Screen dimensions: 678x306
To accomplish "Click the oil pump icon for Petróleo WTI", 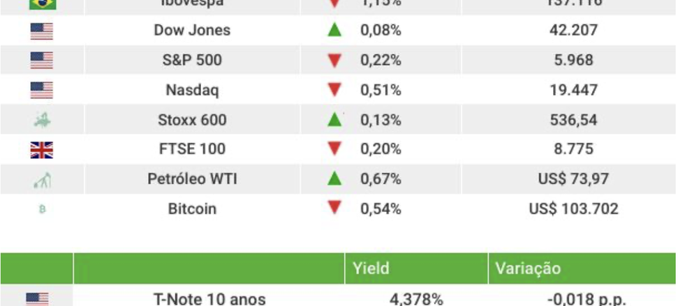I will [43, 180].
